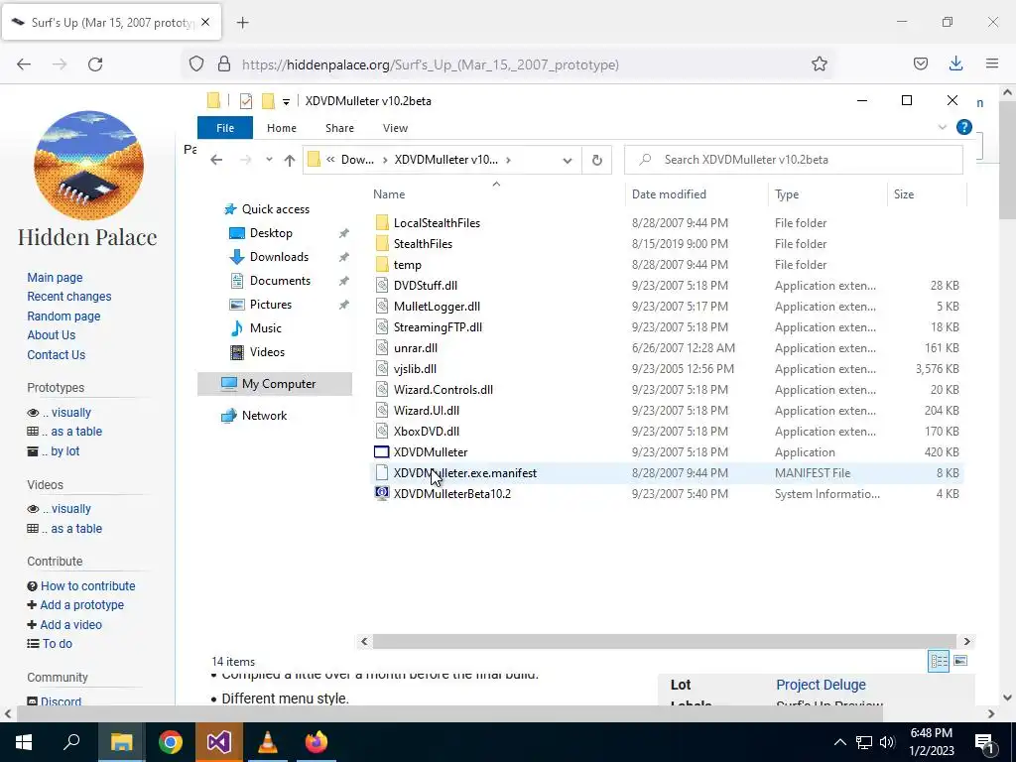
Task: Select the StealthFiles folder
Action: pos(423,244)
